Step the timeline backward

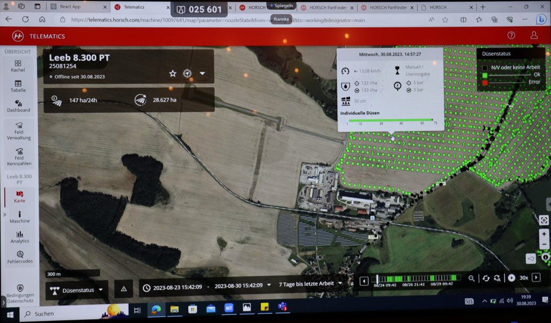(x=364, y=281)
